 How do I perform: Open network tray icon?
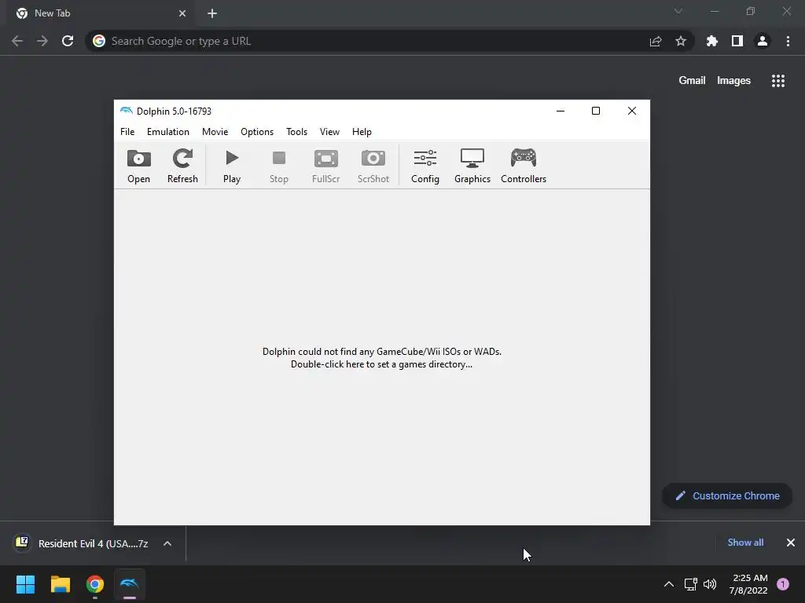click(x=690, y=584)
